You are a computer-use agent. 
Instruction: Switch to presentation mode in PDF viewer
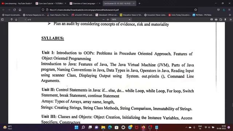click(212, 19)
